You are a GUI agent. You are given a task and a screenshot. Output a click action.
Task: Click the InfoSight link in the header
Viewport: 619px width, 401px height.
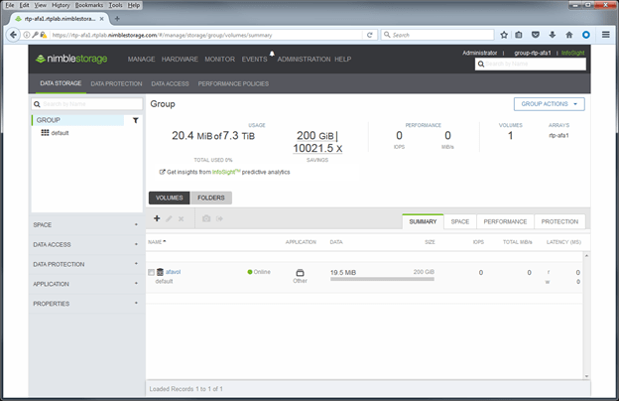tap(572, 53)
